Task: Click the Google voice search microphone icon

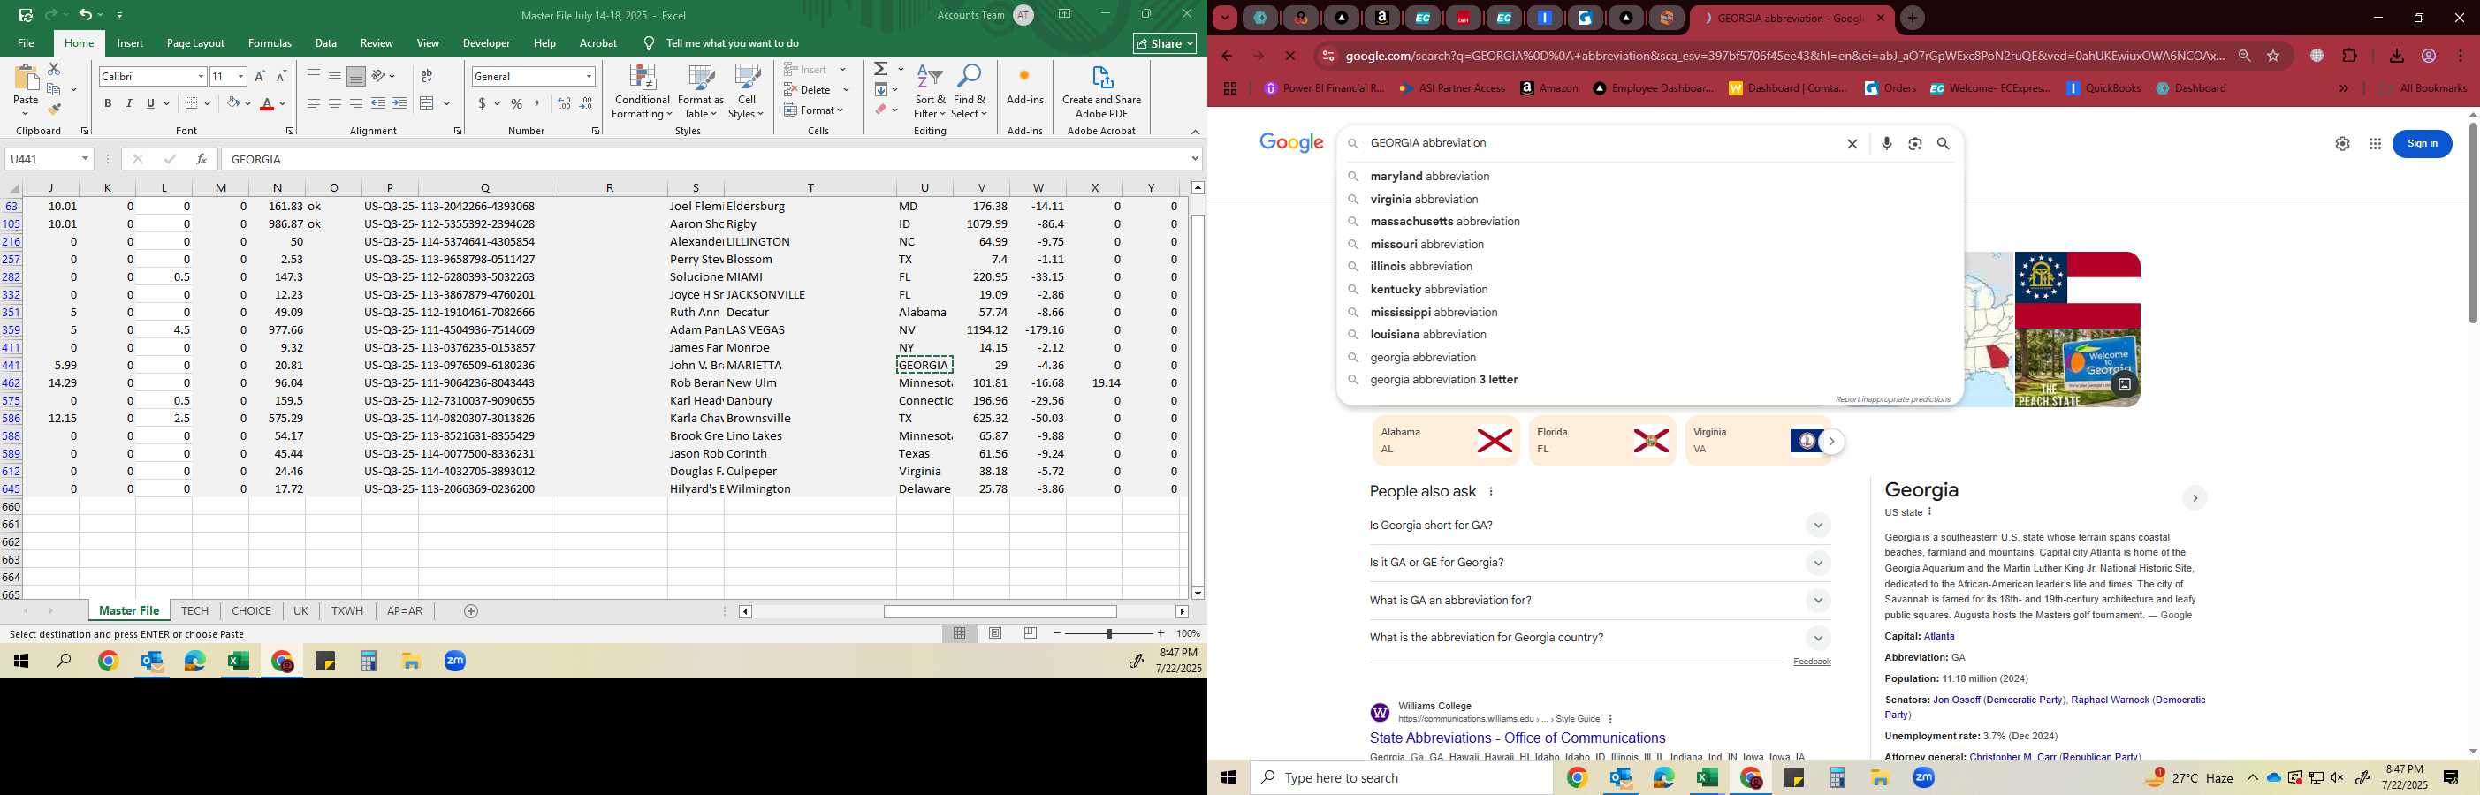Action: (x=1886, y=143)
